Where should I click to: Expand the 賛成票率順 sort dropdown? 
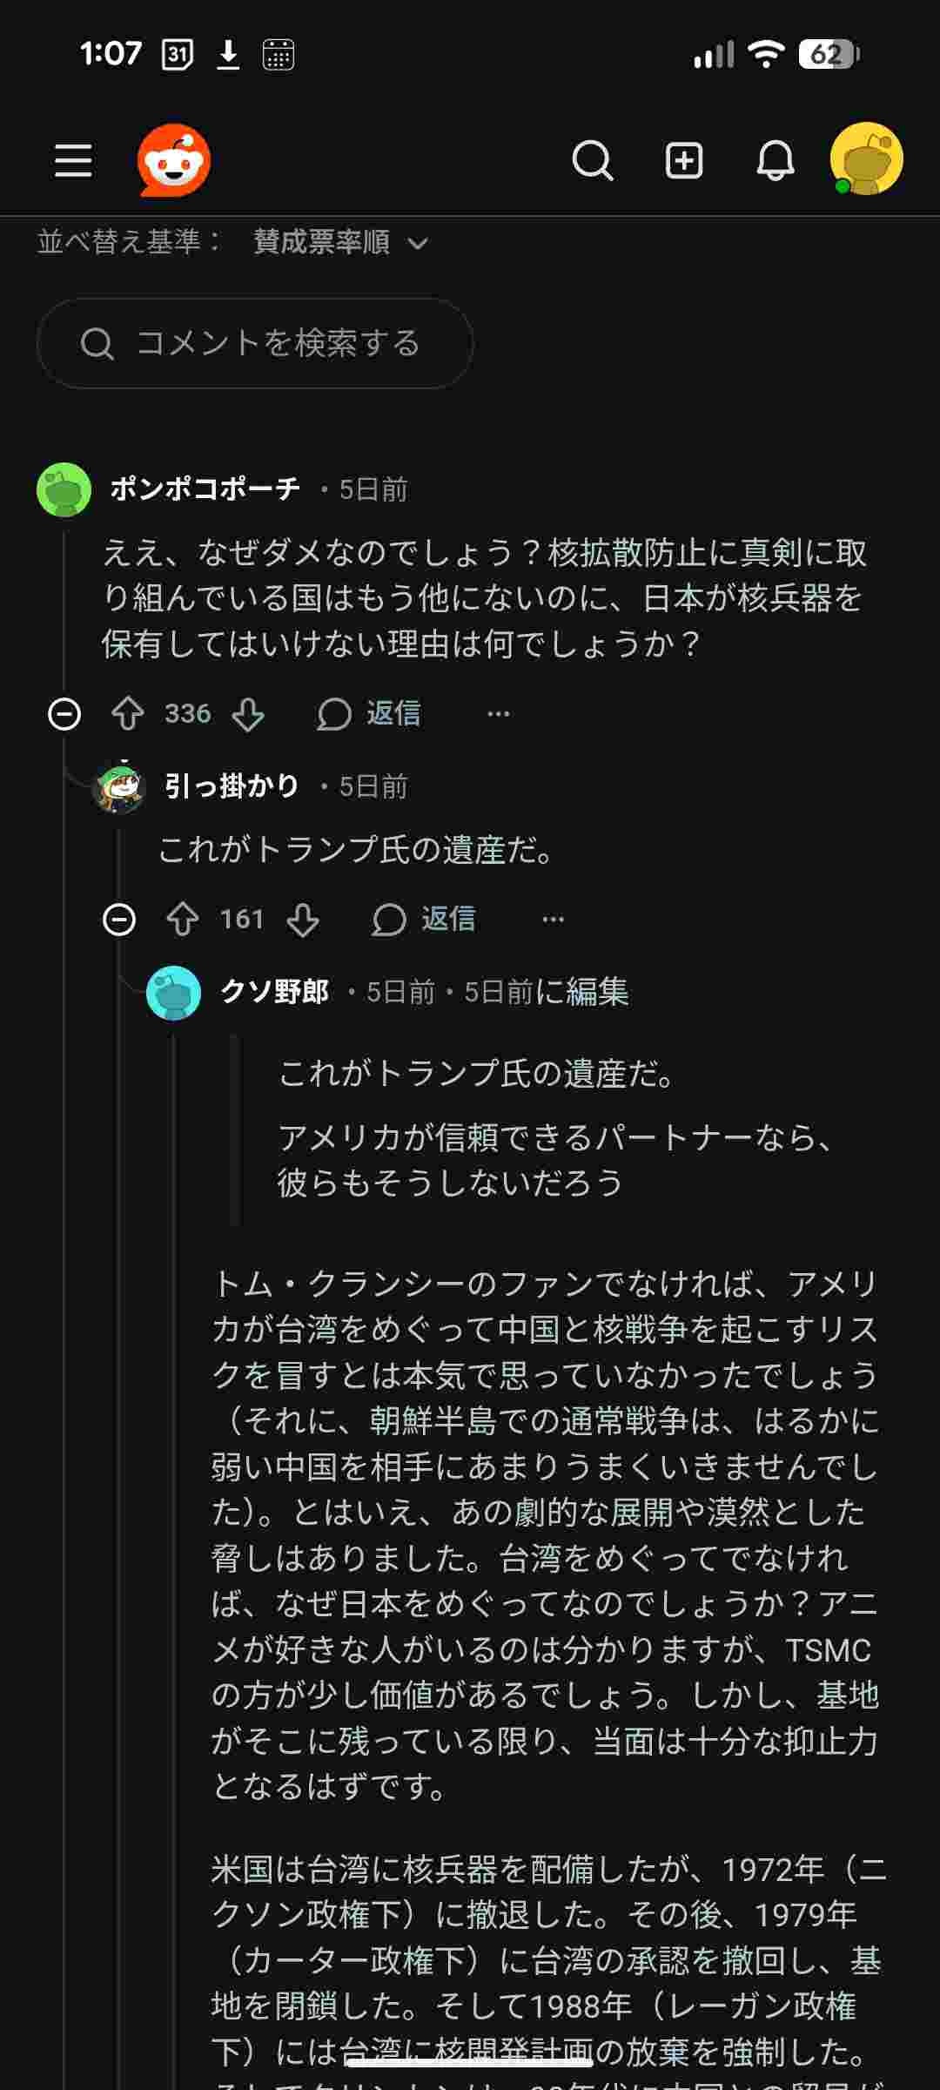click(341, 242)
